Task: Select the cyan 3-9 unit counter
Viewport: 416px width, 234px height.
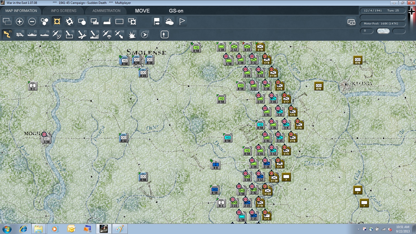Action: click(x=286, y=125)
